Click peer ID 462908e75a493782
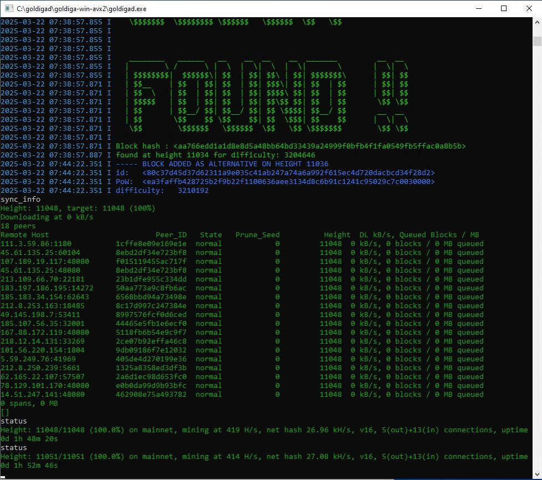The width and height of the screenshot is (542, 480). point(151,395)
